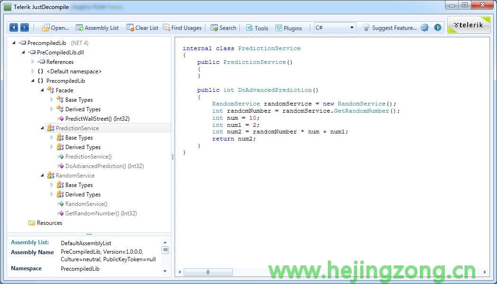The width and height of the screenshot is (497, 284).
Task: Click Clear List in the toolbar
Action: (142, 28)
